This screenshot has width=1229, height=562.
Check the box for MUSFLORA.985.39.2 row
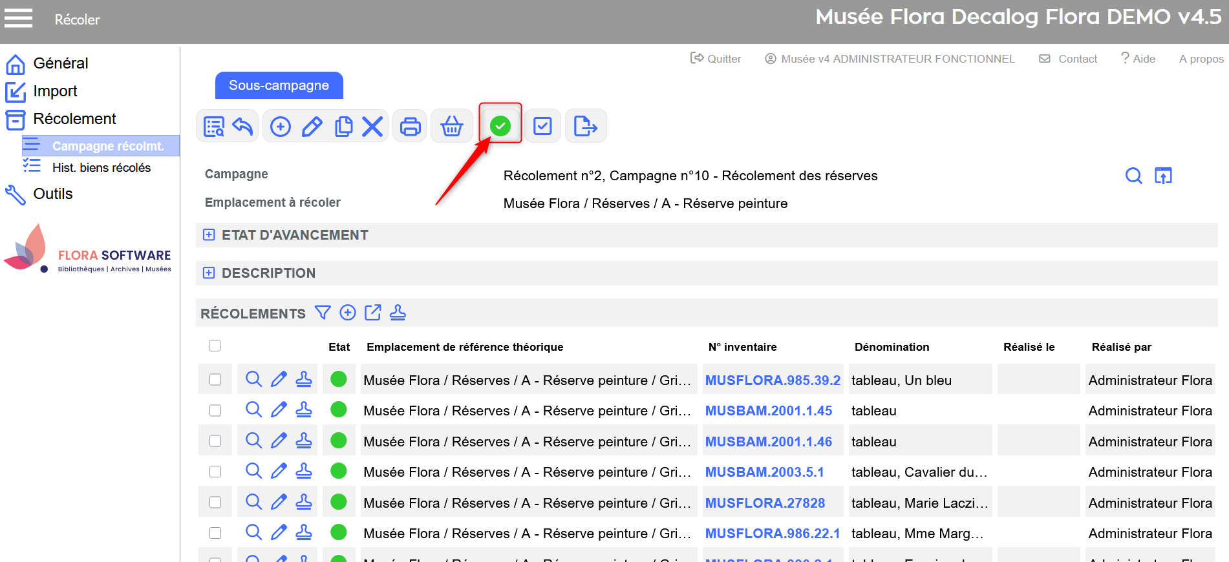click(x=215, y=380)
